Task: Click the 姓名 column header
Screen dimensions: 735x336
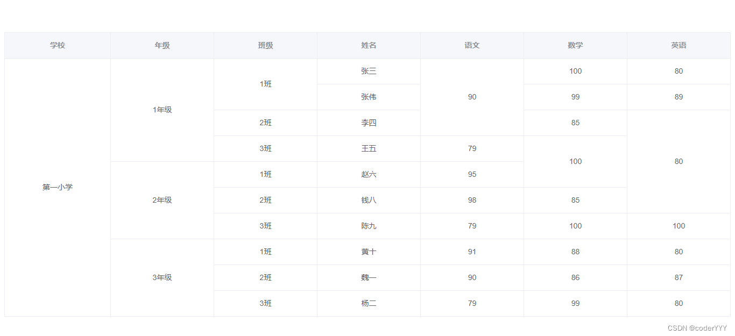Action: (x=369, y=46)
